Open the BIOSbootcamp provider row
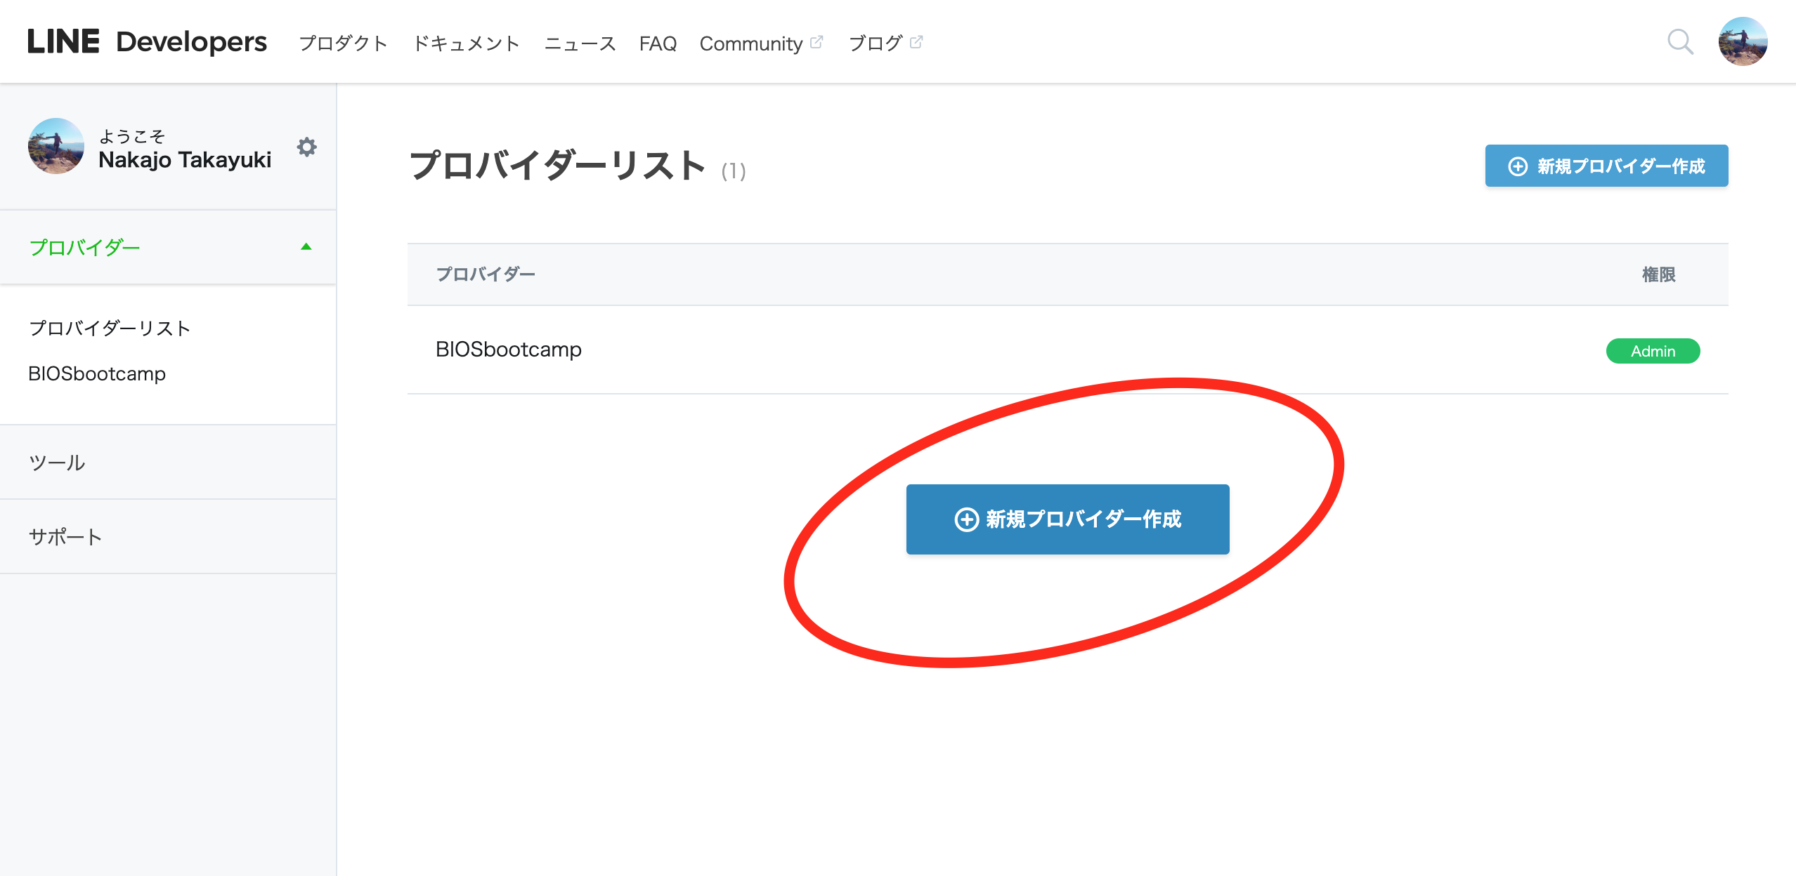This screenshot has width=1796, height=876. point(1067,350)
